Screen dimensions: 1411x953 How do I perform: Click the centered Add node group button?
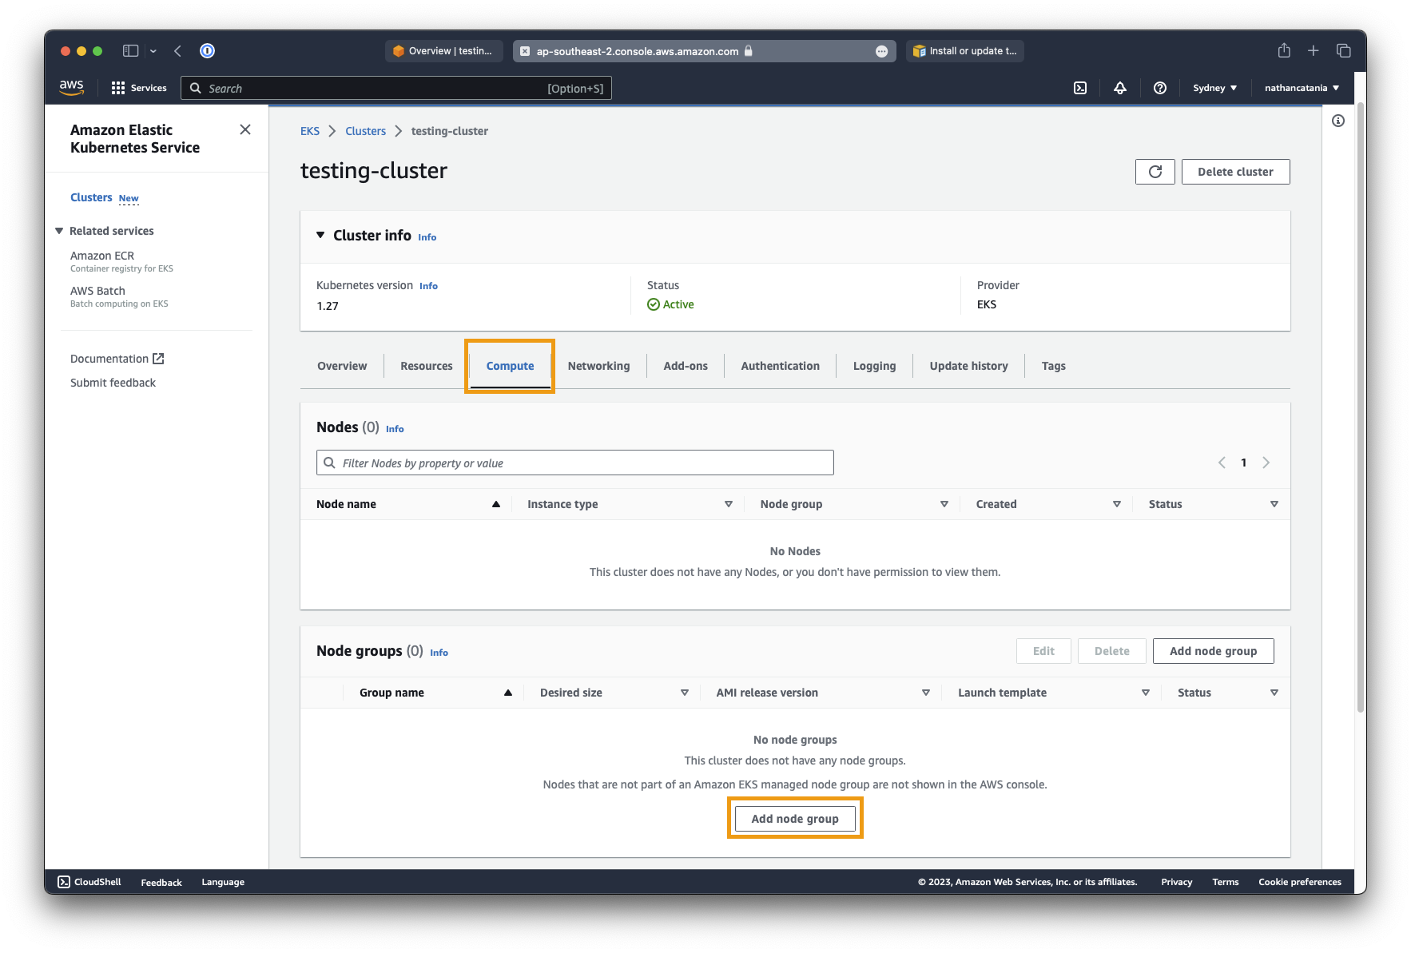(795, 819)
